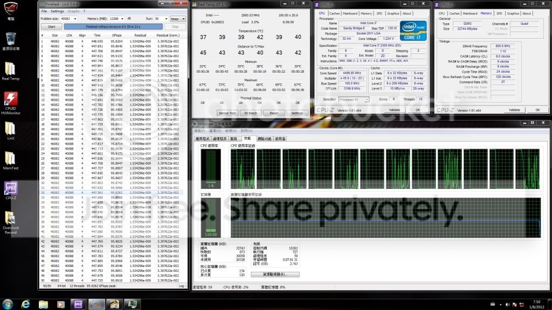Launch the CPU-Z desktop shortcut
This screenshot has height=310, width=552.
coord(11,190)
